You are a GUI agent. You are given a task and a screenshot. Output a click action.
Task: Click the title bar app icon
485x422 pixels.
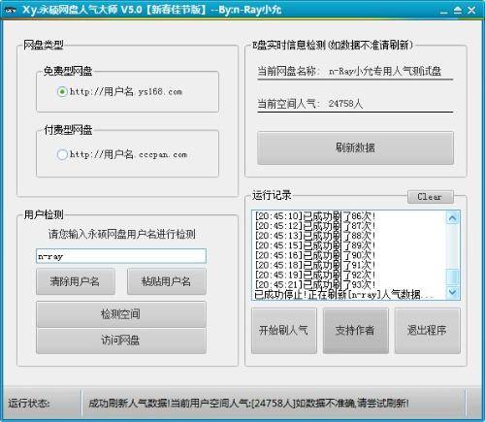point(11,10)
